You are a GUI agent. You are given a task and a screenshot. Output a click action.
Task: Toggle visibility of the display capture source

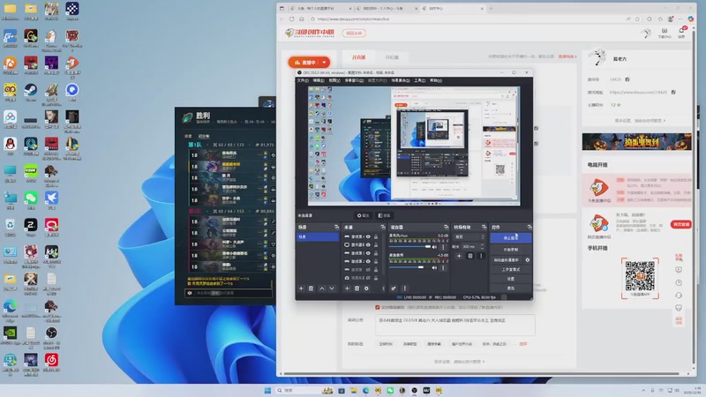pyautogui.click(x=368, y=245)
